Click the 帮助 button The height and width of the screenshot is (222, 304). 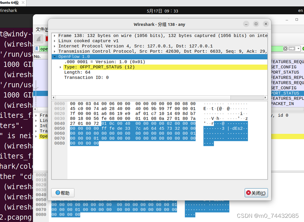click(63, 192)
